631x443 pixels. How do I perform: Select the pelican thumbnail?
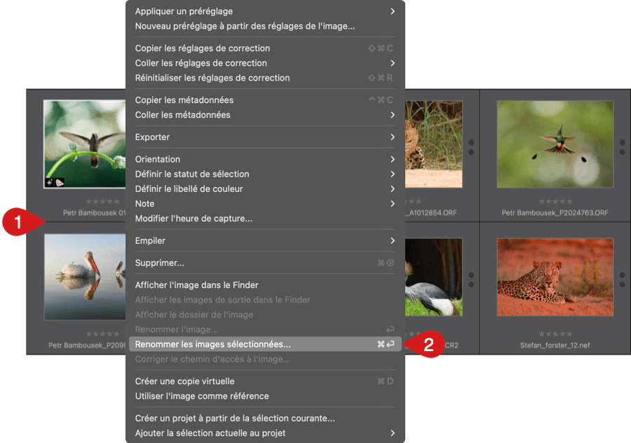point(85,277)
